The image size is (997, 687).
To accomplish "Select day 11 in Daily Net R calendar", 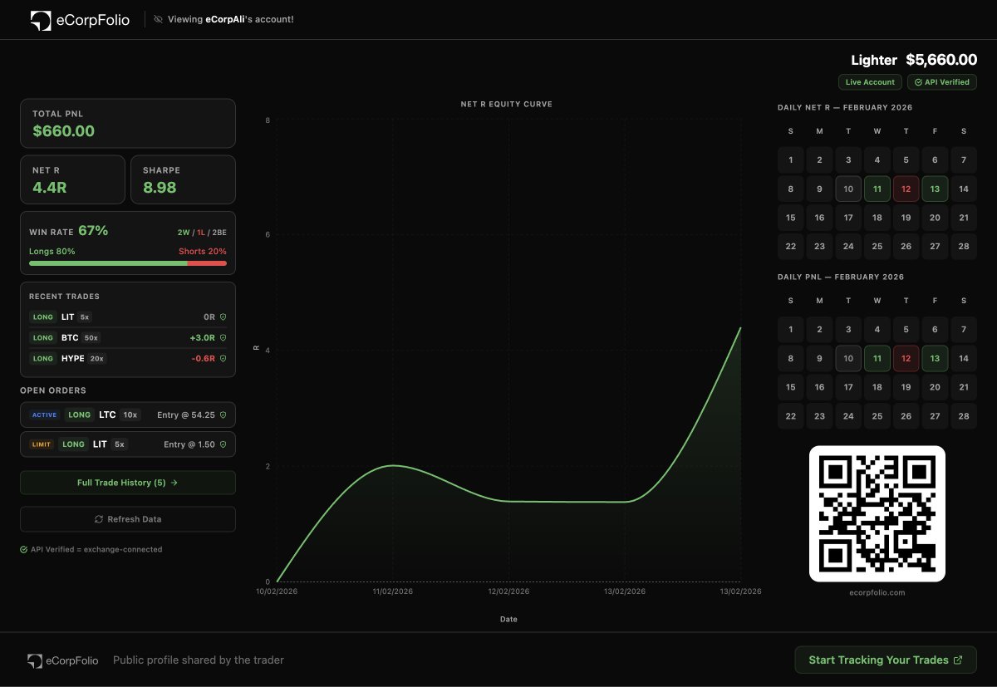I will pos(877,189).
